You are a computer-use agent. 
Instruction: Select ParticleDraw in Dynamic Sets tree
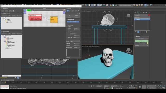pyautogui.click(x=11, y=38)
